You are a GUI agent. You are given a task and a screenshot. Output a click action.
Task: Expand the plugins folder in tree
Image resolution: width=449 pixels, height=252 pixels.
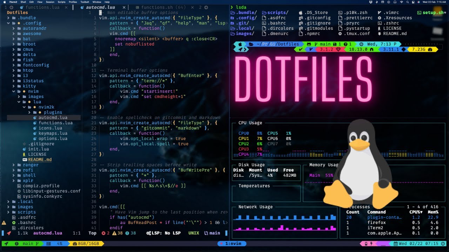(x=30, y=112)
